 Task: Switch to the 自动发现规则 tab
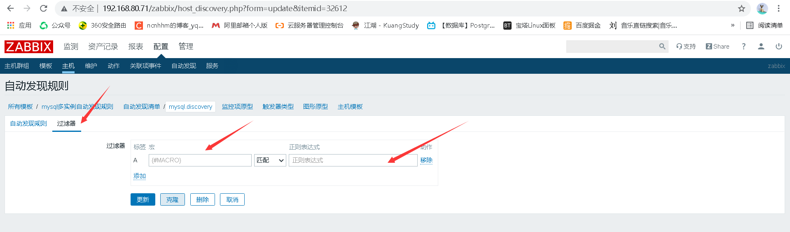tap(28, 124)
